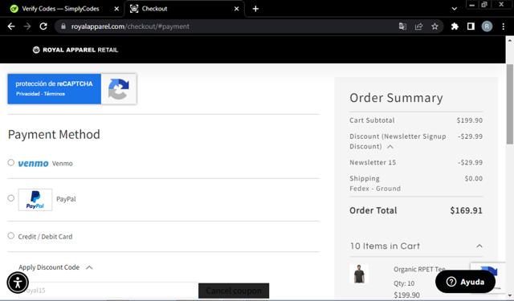The image size is (514, 301).
Task: Open the extensions puzzle icon
Action: click(x=455, y=26)
